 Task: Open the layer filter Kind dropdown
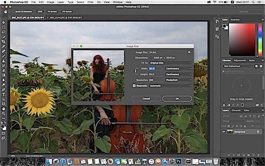pos(231,116)
